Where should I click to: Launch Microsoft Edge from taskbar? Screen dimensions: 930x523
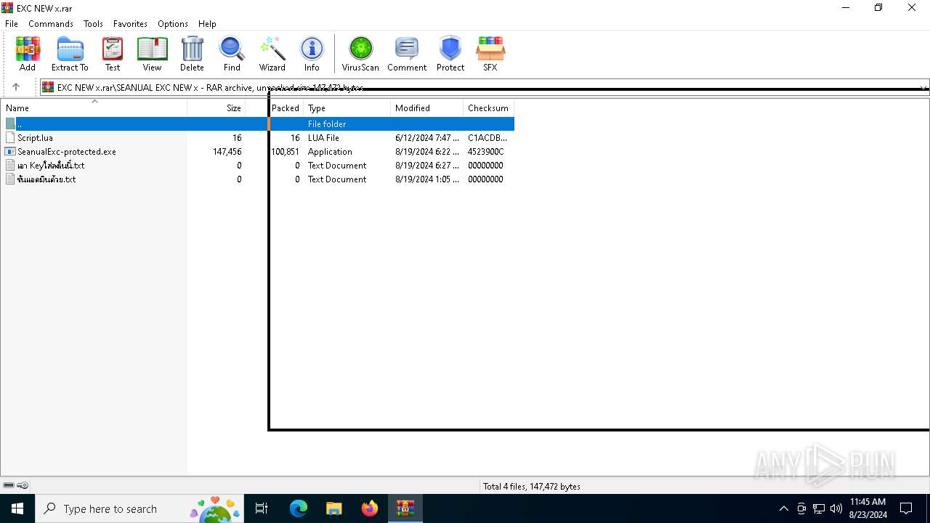(299, 508)
